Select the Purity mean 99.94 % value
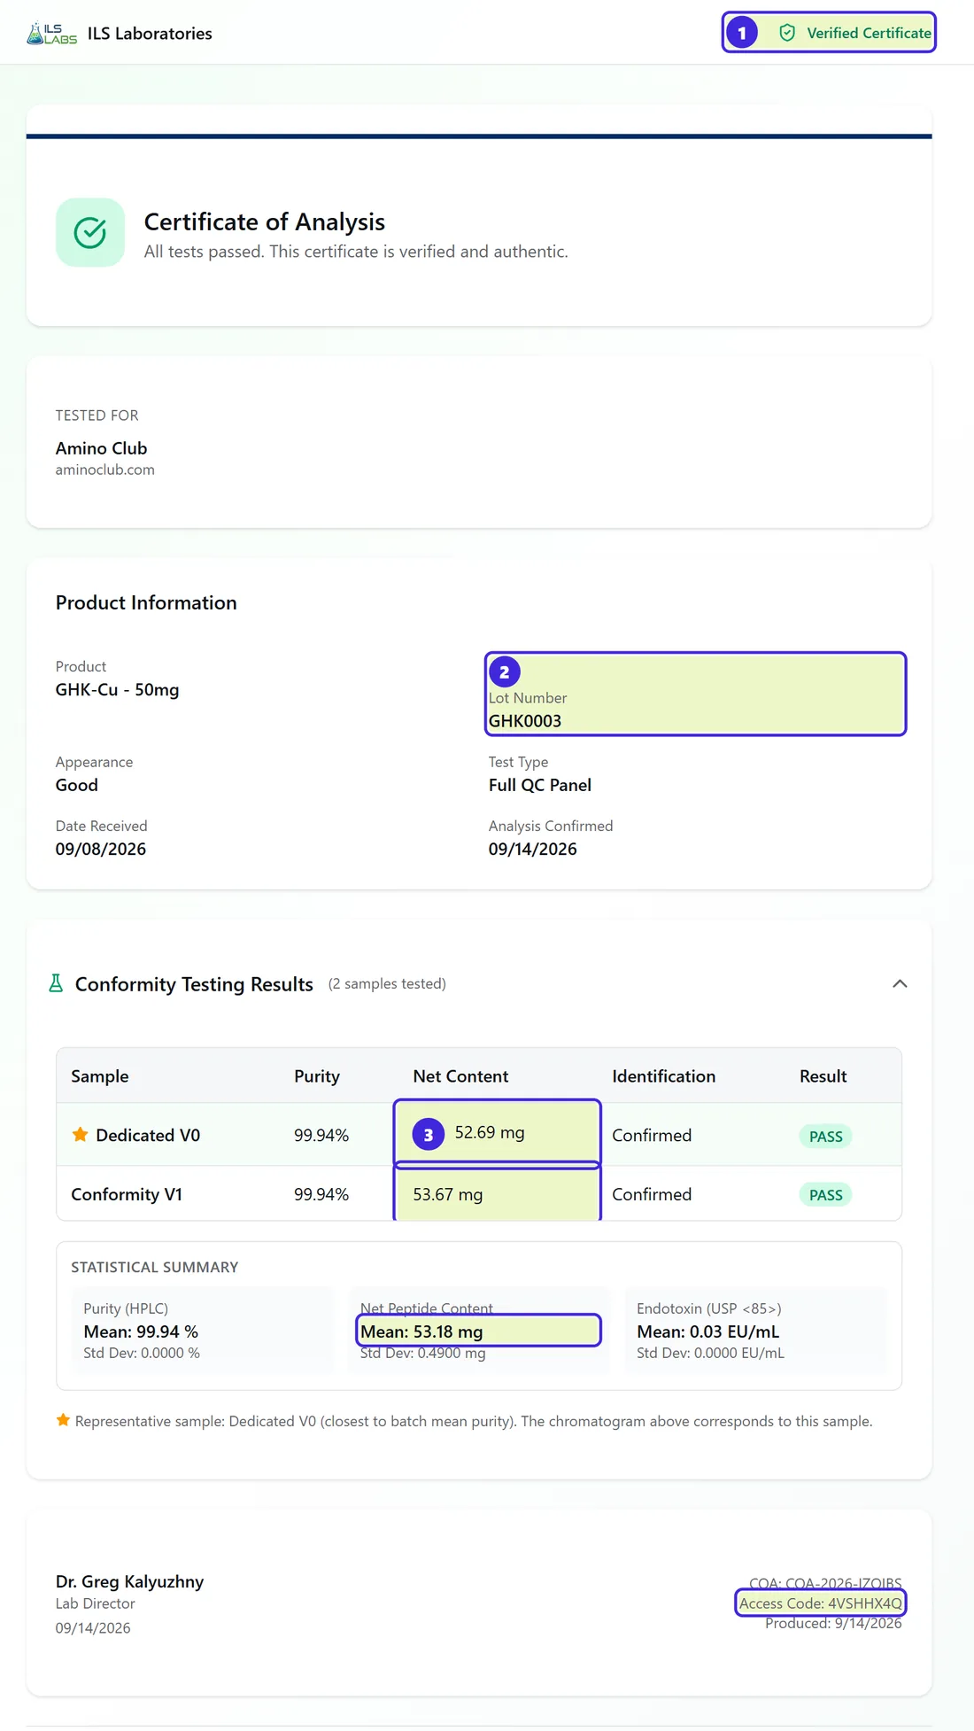974x1731 pixels. (x=141, y=1331)
